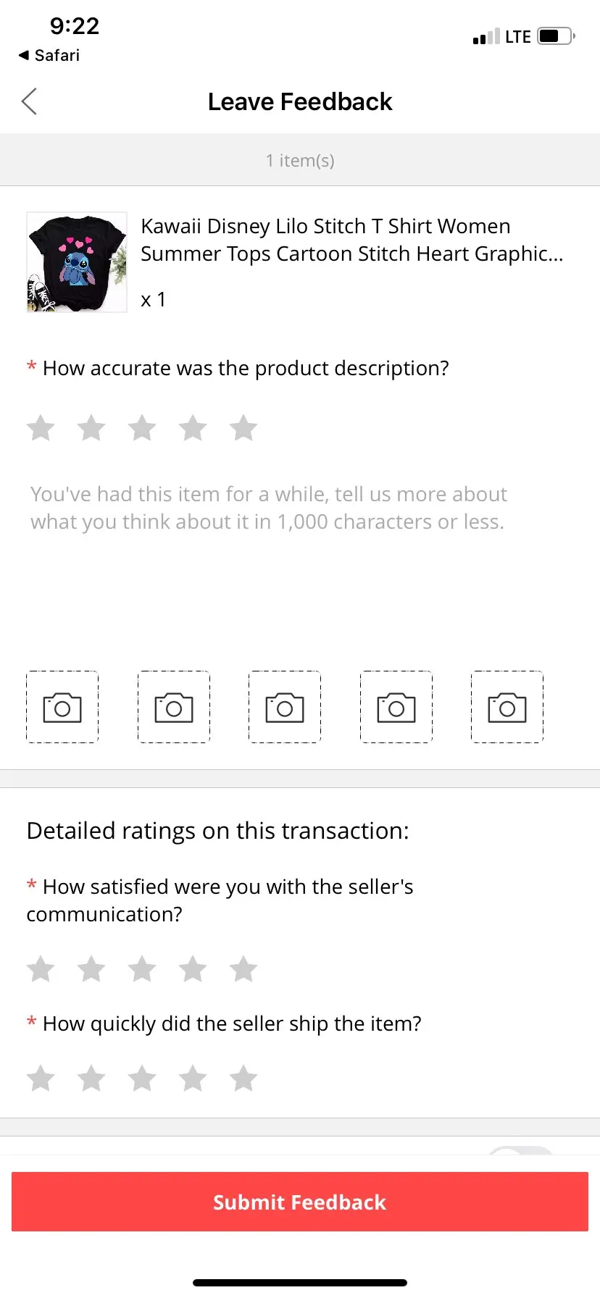Tap the back arrow in header

30,102
